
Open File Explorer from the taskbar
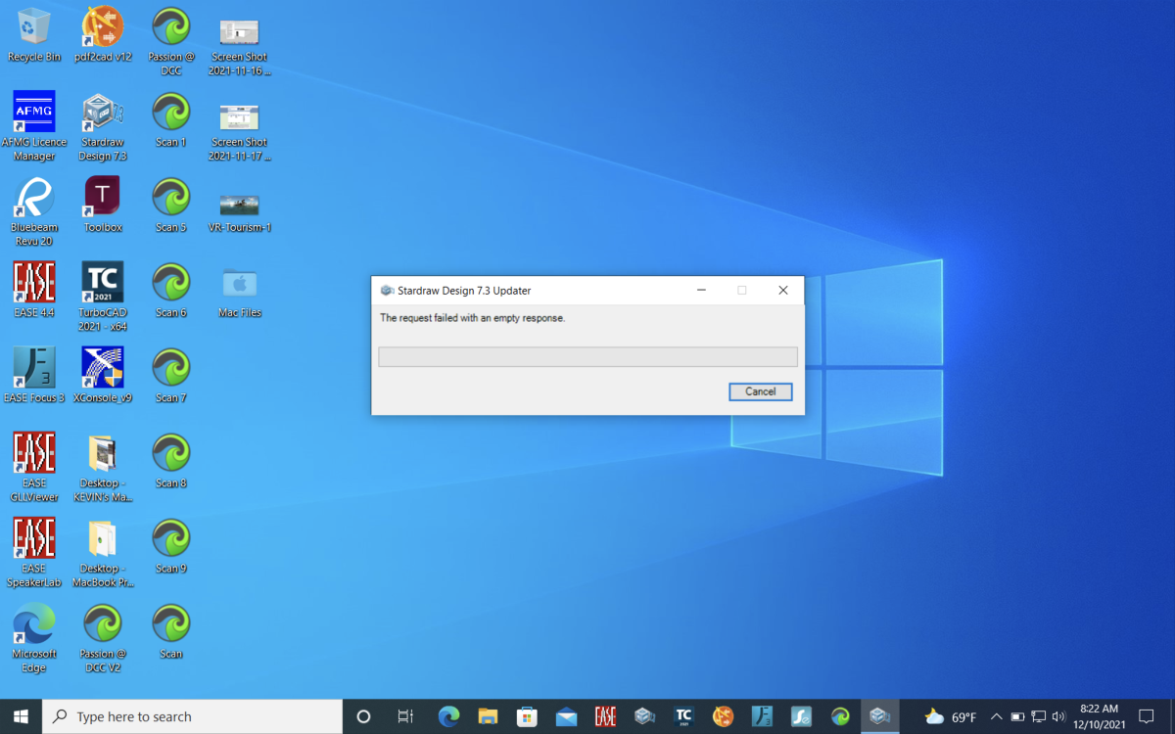tap(488, 716)
